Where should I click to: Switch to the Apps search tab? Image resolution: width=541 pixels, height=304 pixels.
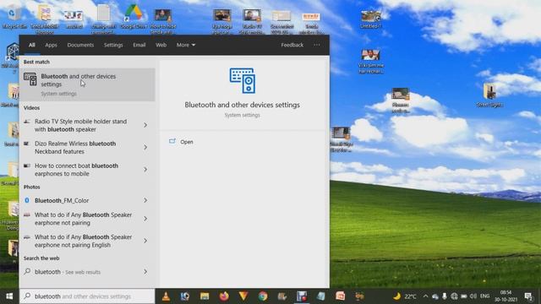coord(51,45)
